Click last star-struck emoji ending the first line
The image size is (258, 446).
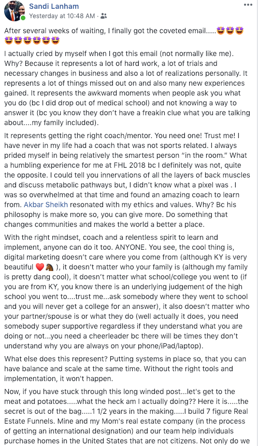[x=239, y=31]
